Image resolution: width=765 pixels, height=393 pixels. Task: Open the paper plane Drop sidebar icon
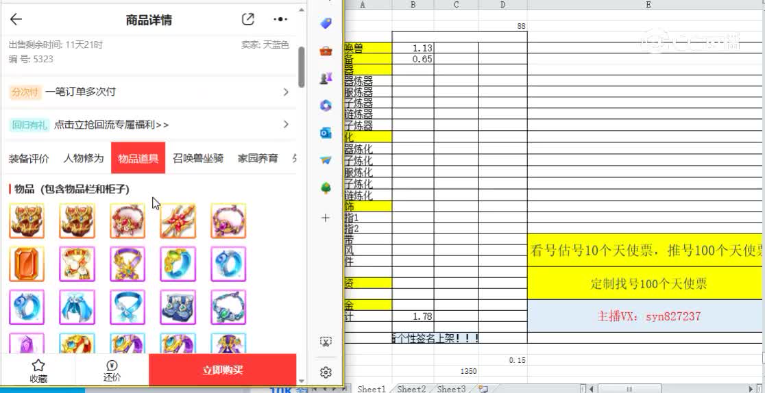click(326, 160)
